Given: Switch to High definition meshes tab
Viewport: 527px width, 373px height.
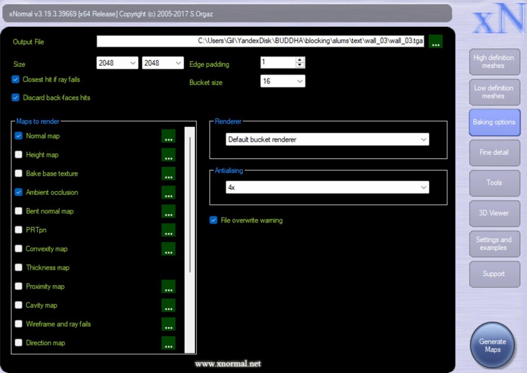Looking at the screenshot, I should click(x=494, y=62).
